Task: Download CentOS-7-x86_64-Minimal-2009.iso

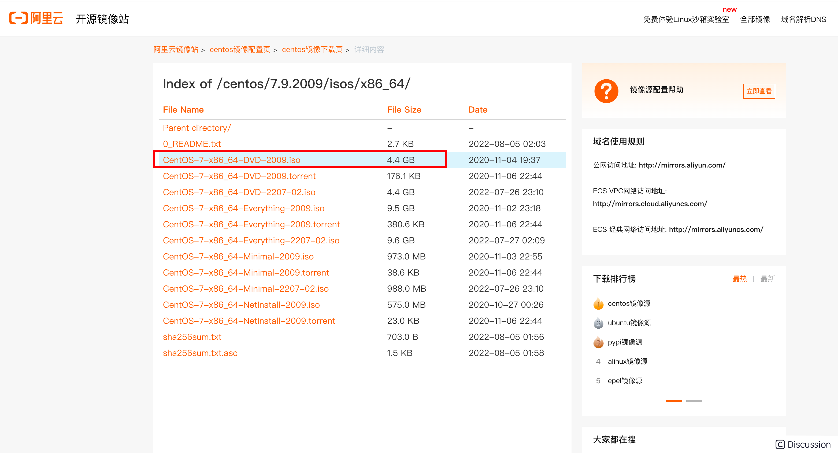Action: pyautogui.click(x=238, y=257)
